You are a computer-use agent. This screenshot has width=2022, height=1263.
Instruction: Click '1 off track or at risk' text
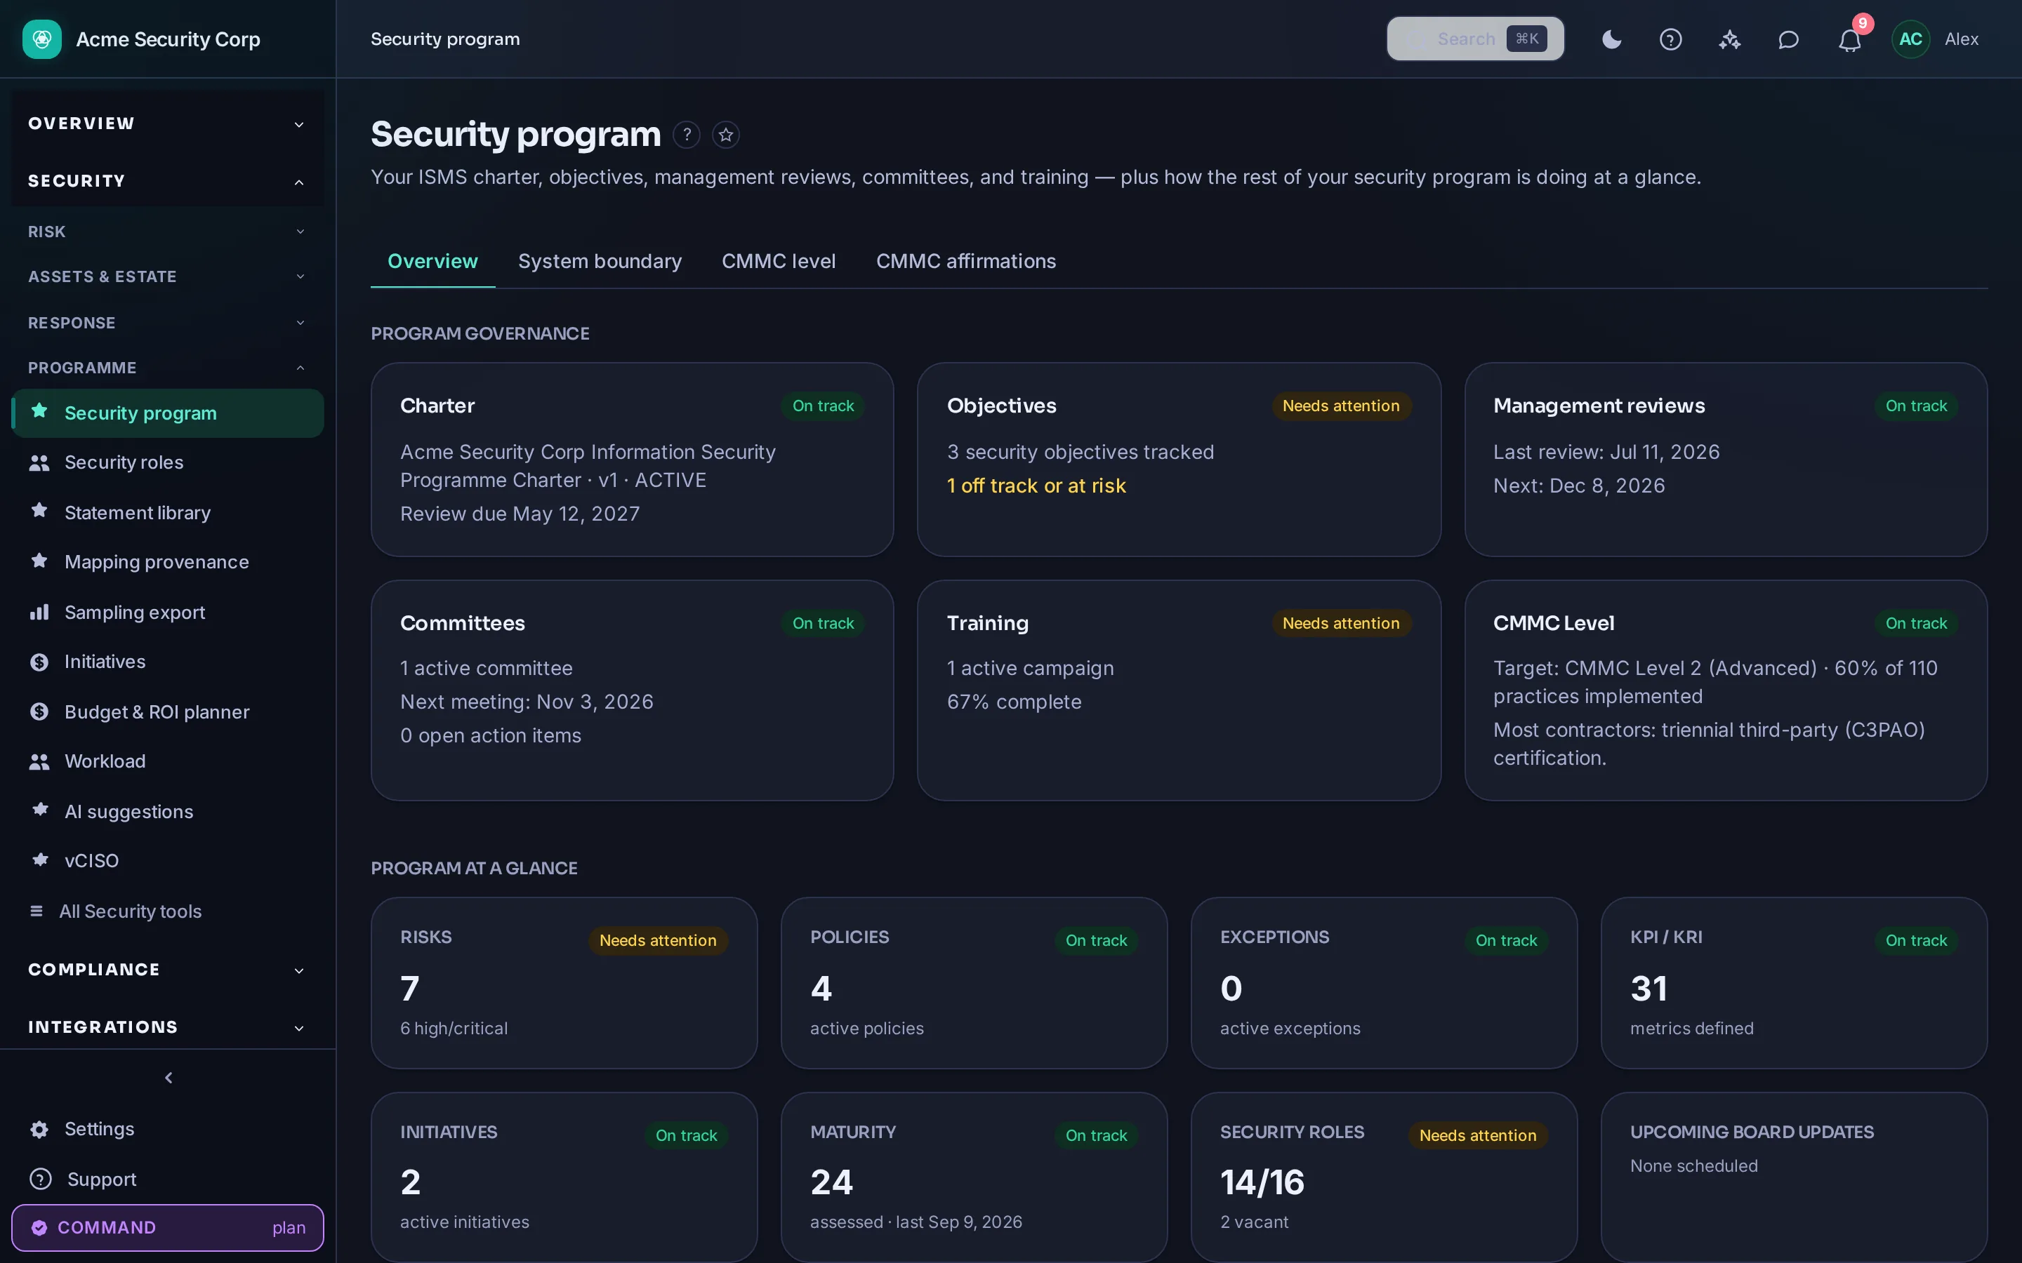pos(1036,486)
